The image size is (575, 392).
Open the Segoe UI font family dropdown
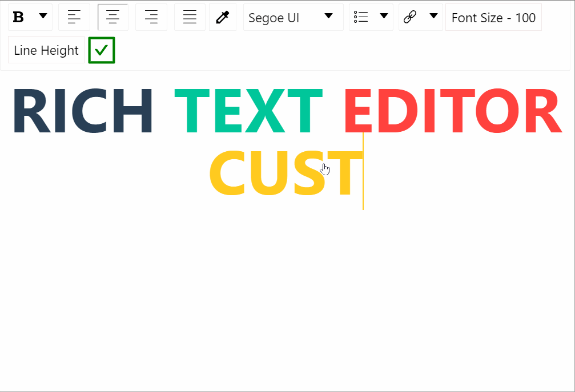(x=293, y=18)
